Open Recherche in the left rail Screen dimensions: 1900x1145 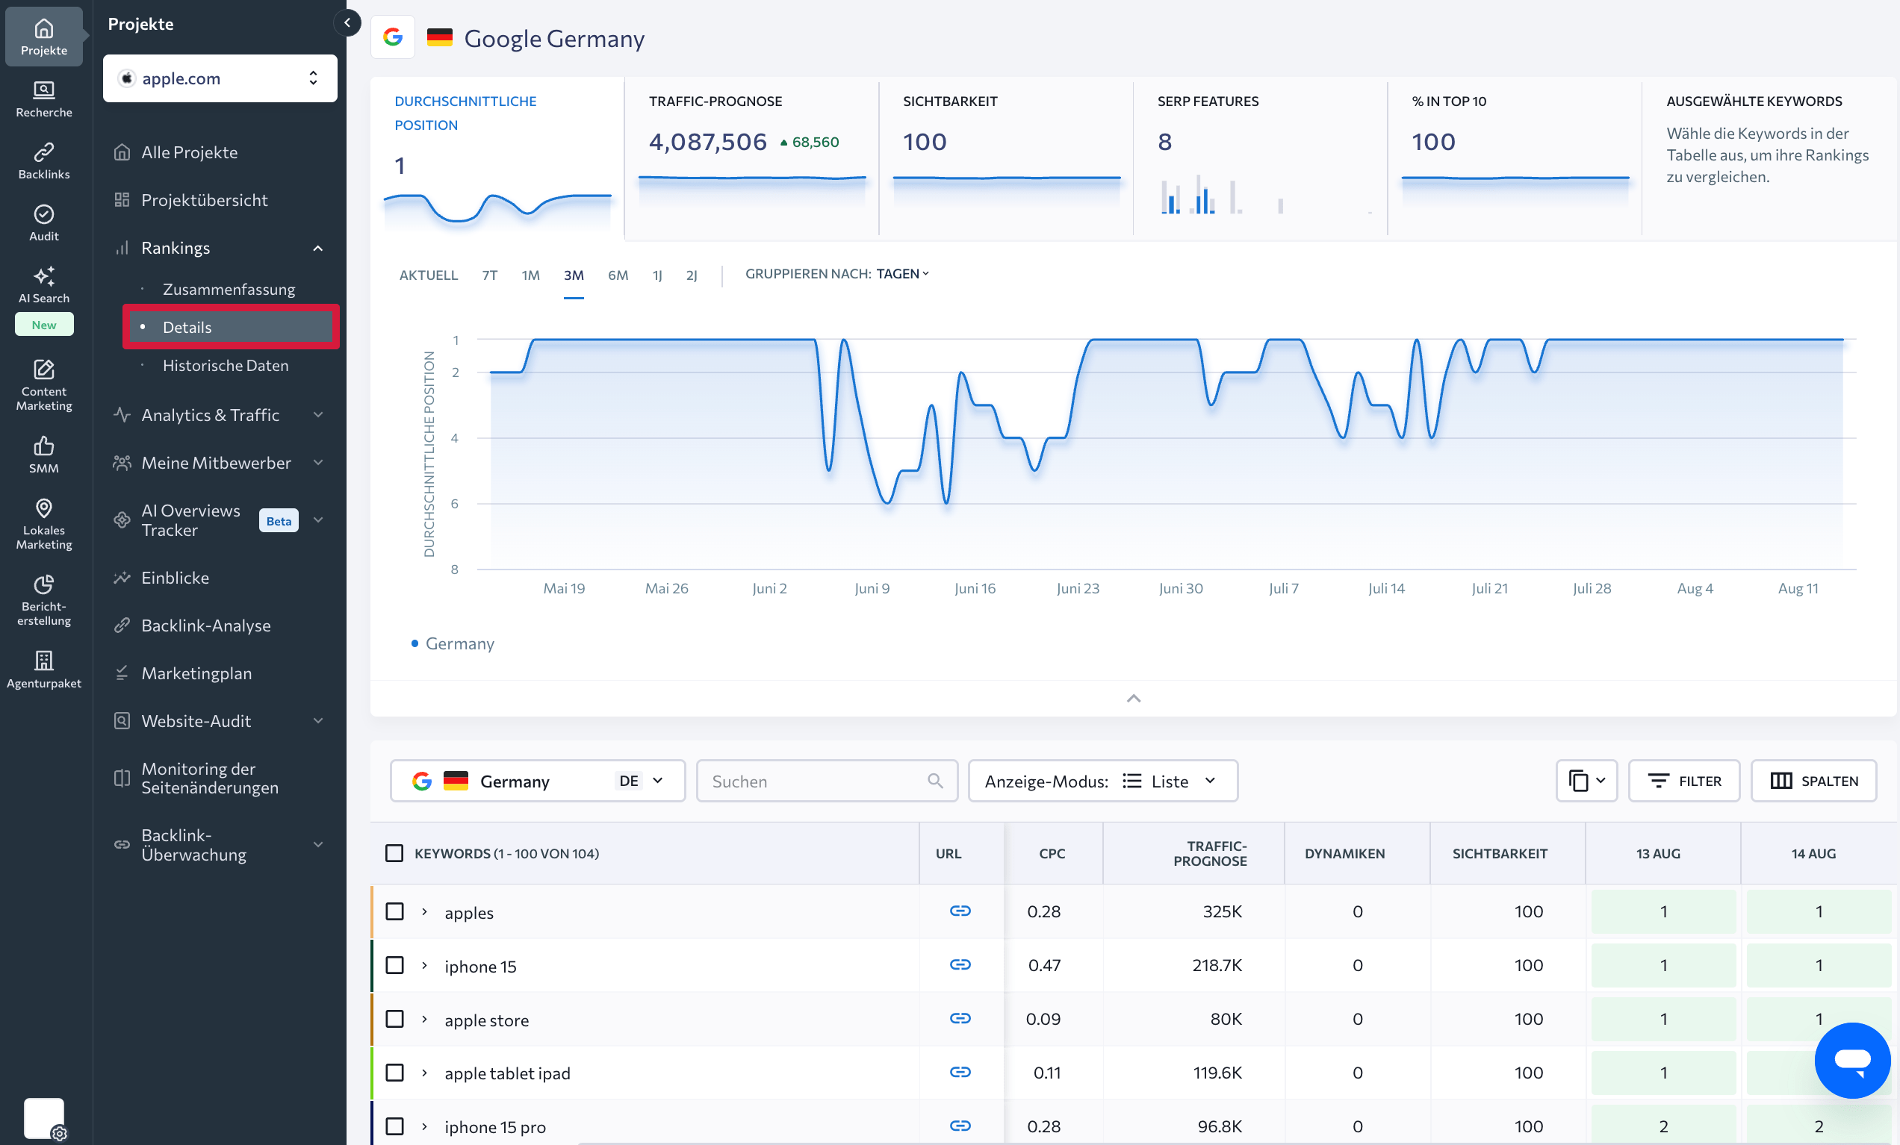coord(44,99)
